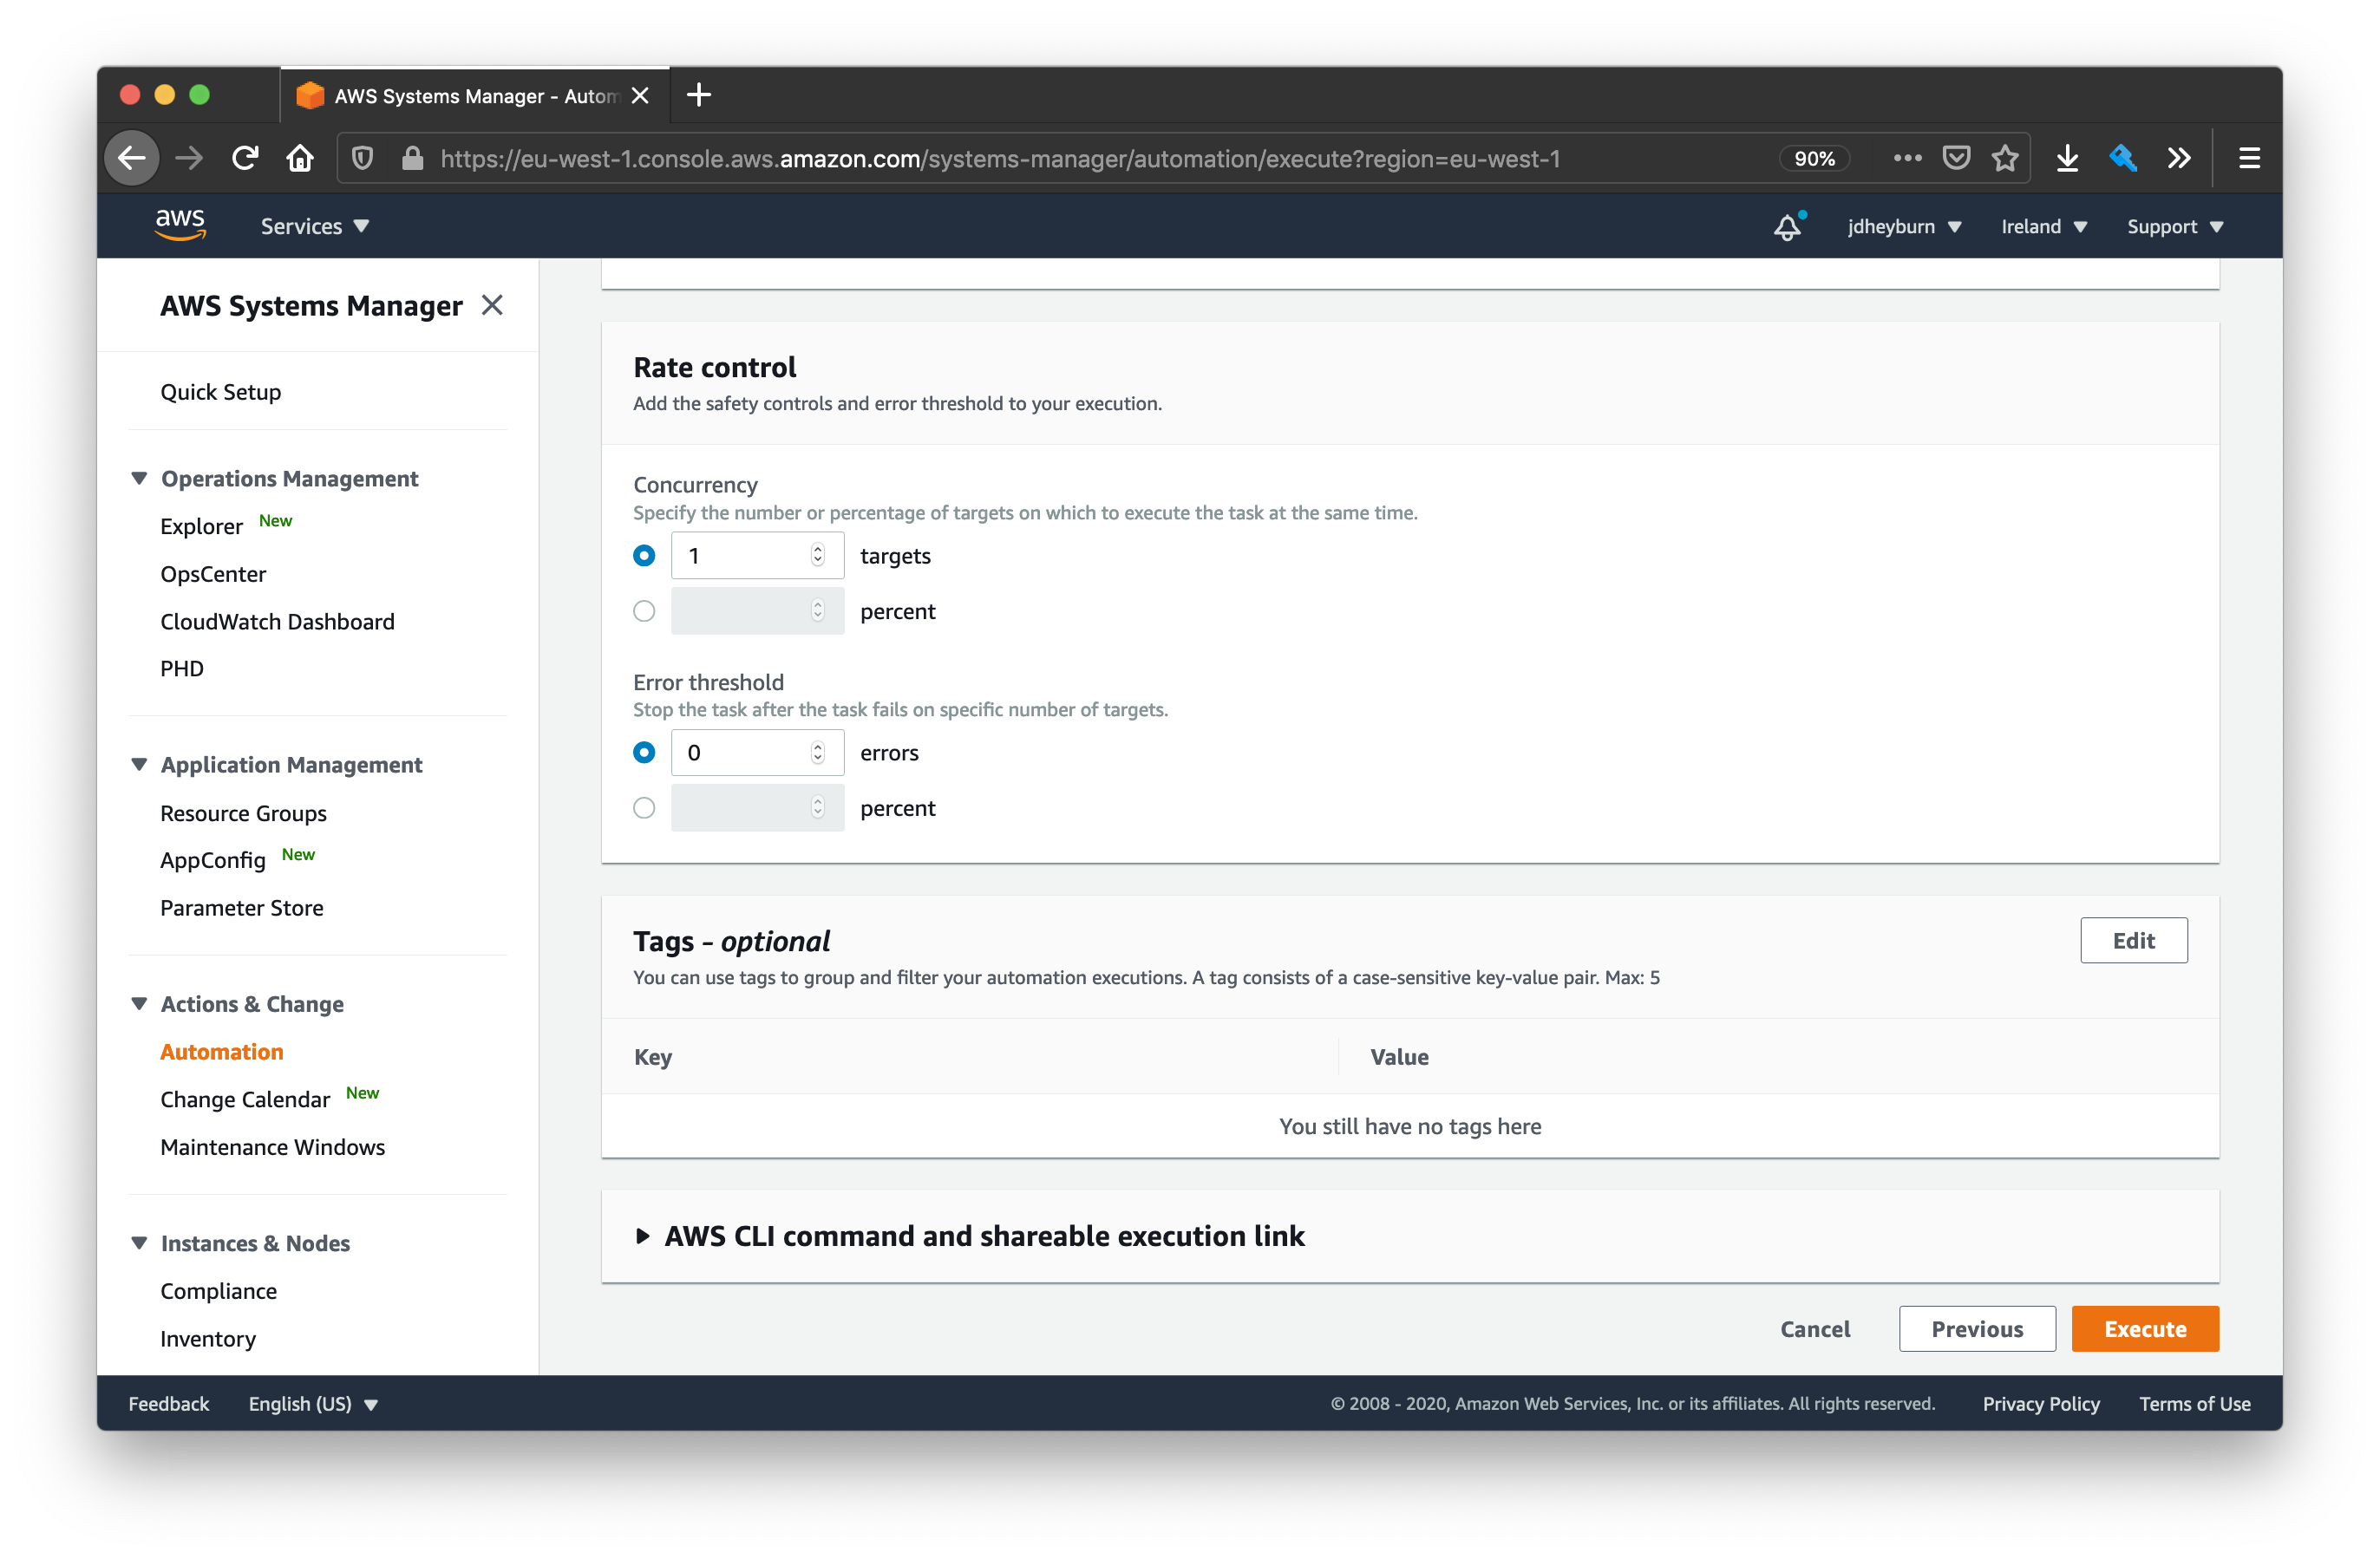Click the error threshold errors number field
This screenshot has height=1559, width=2380.
[757, 752]
